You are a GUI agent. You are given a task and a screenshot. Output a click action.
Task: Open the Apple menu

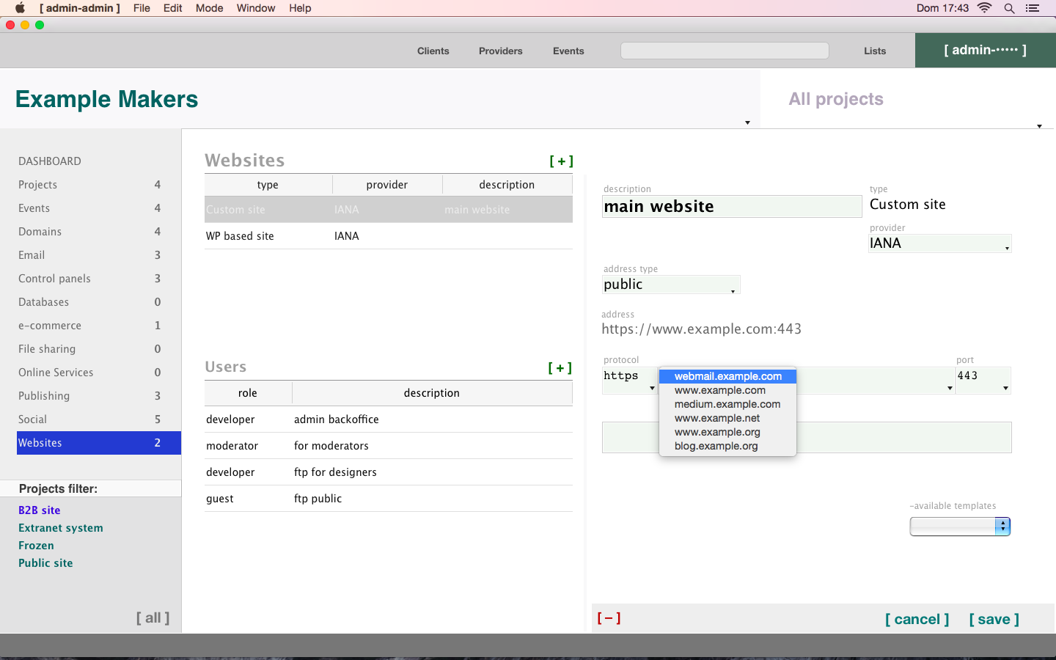20,8
